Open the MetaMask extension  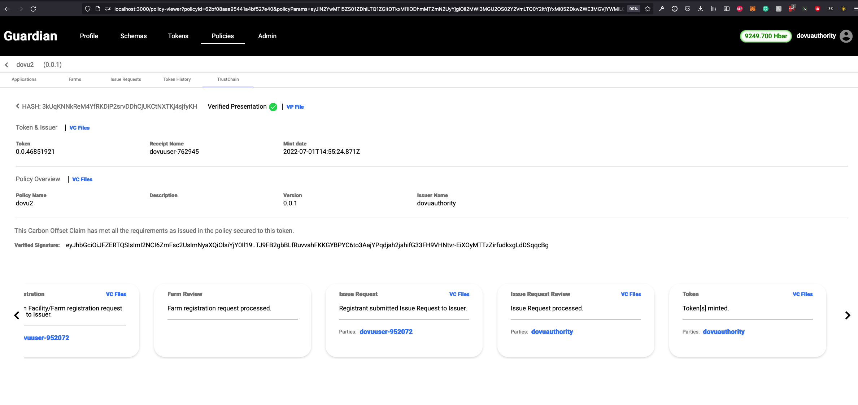point(753,8)
